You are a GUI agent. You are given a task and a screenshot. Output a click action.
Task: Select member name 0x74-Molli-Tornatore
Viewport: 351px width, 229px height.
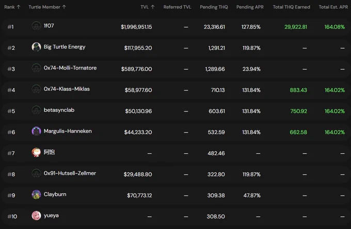(x=70, y=68)
